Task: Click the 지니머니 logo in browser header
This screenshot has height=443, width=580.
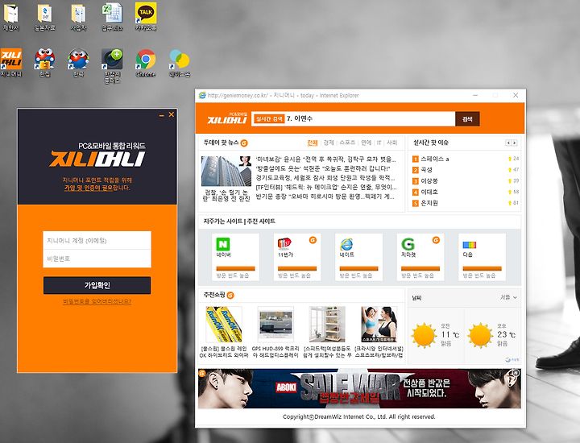Action: tap(226, 118)
